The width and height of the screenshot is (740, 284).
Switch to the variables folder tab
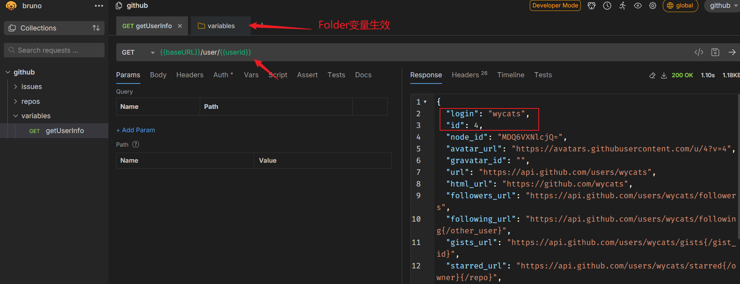coord(221,26)
